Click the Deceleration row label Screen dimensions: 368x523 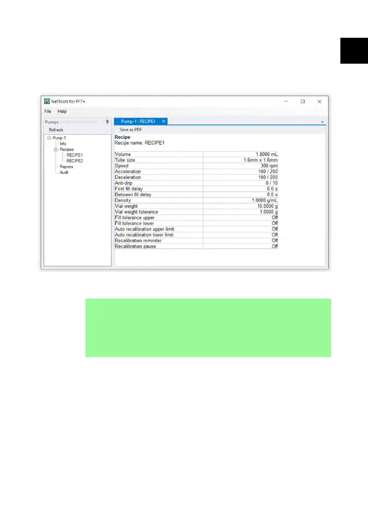tap(128, 177)
